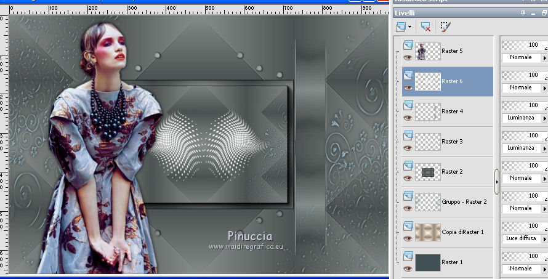
Task: Click Raster 1 opacity slider
Action: click(525, 256)
